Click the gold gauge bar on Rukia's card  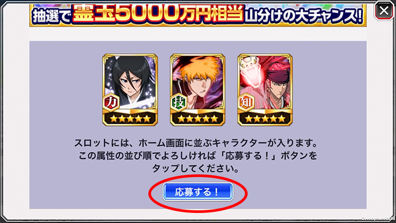137,111
